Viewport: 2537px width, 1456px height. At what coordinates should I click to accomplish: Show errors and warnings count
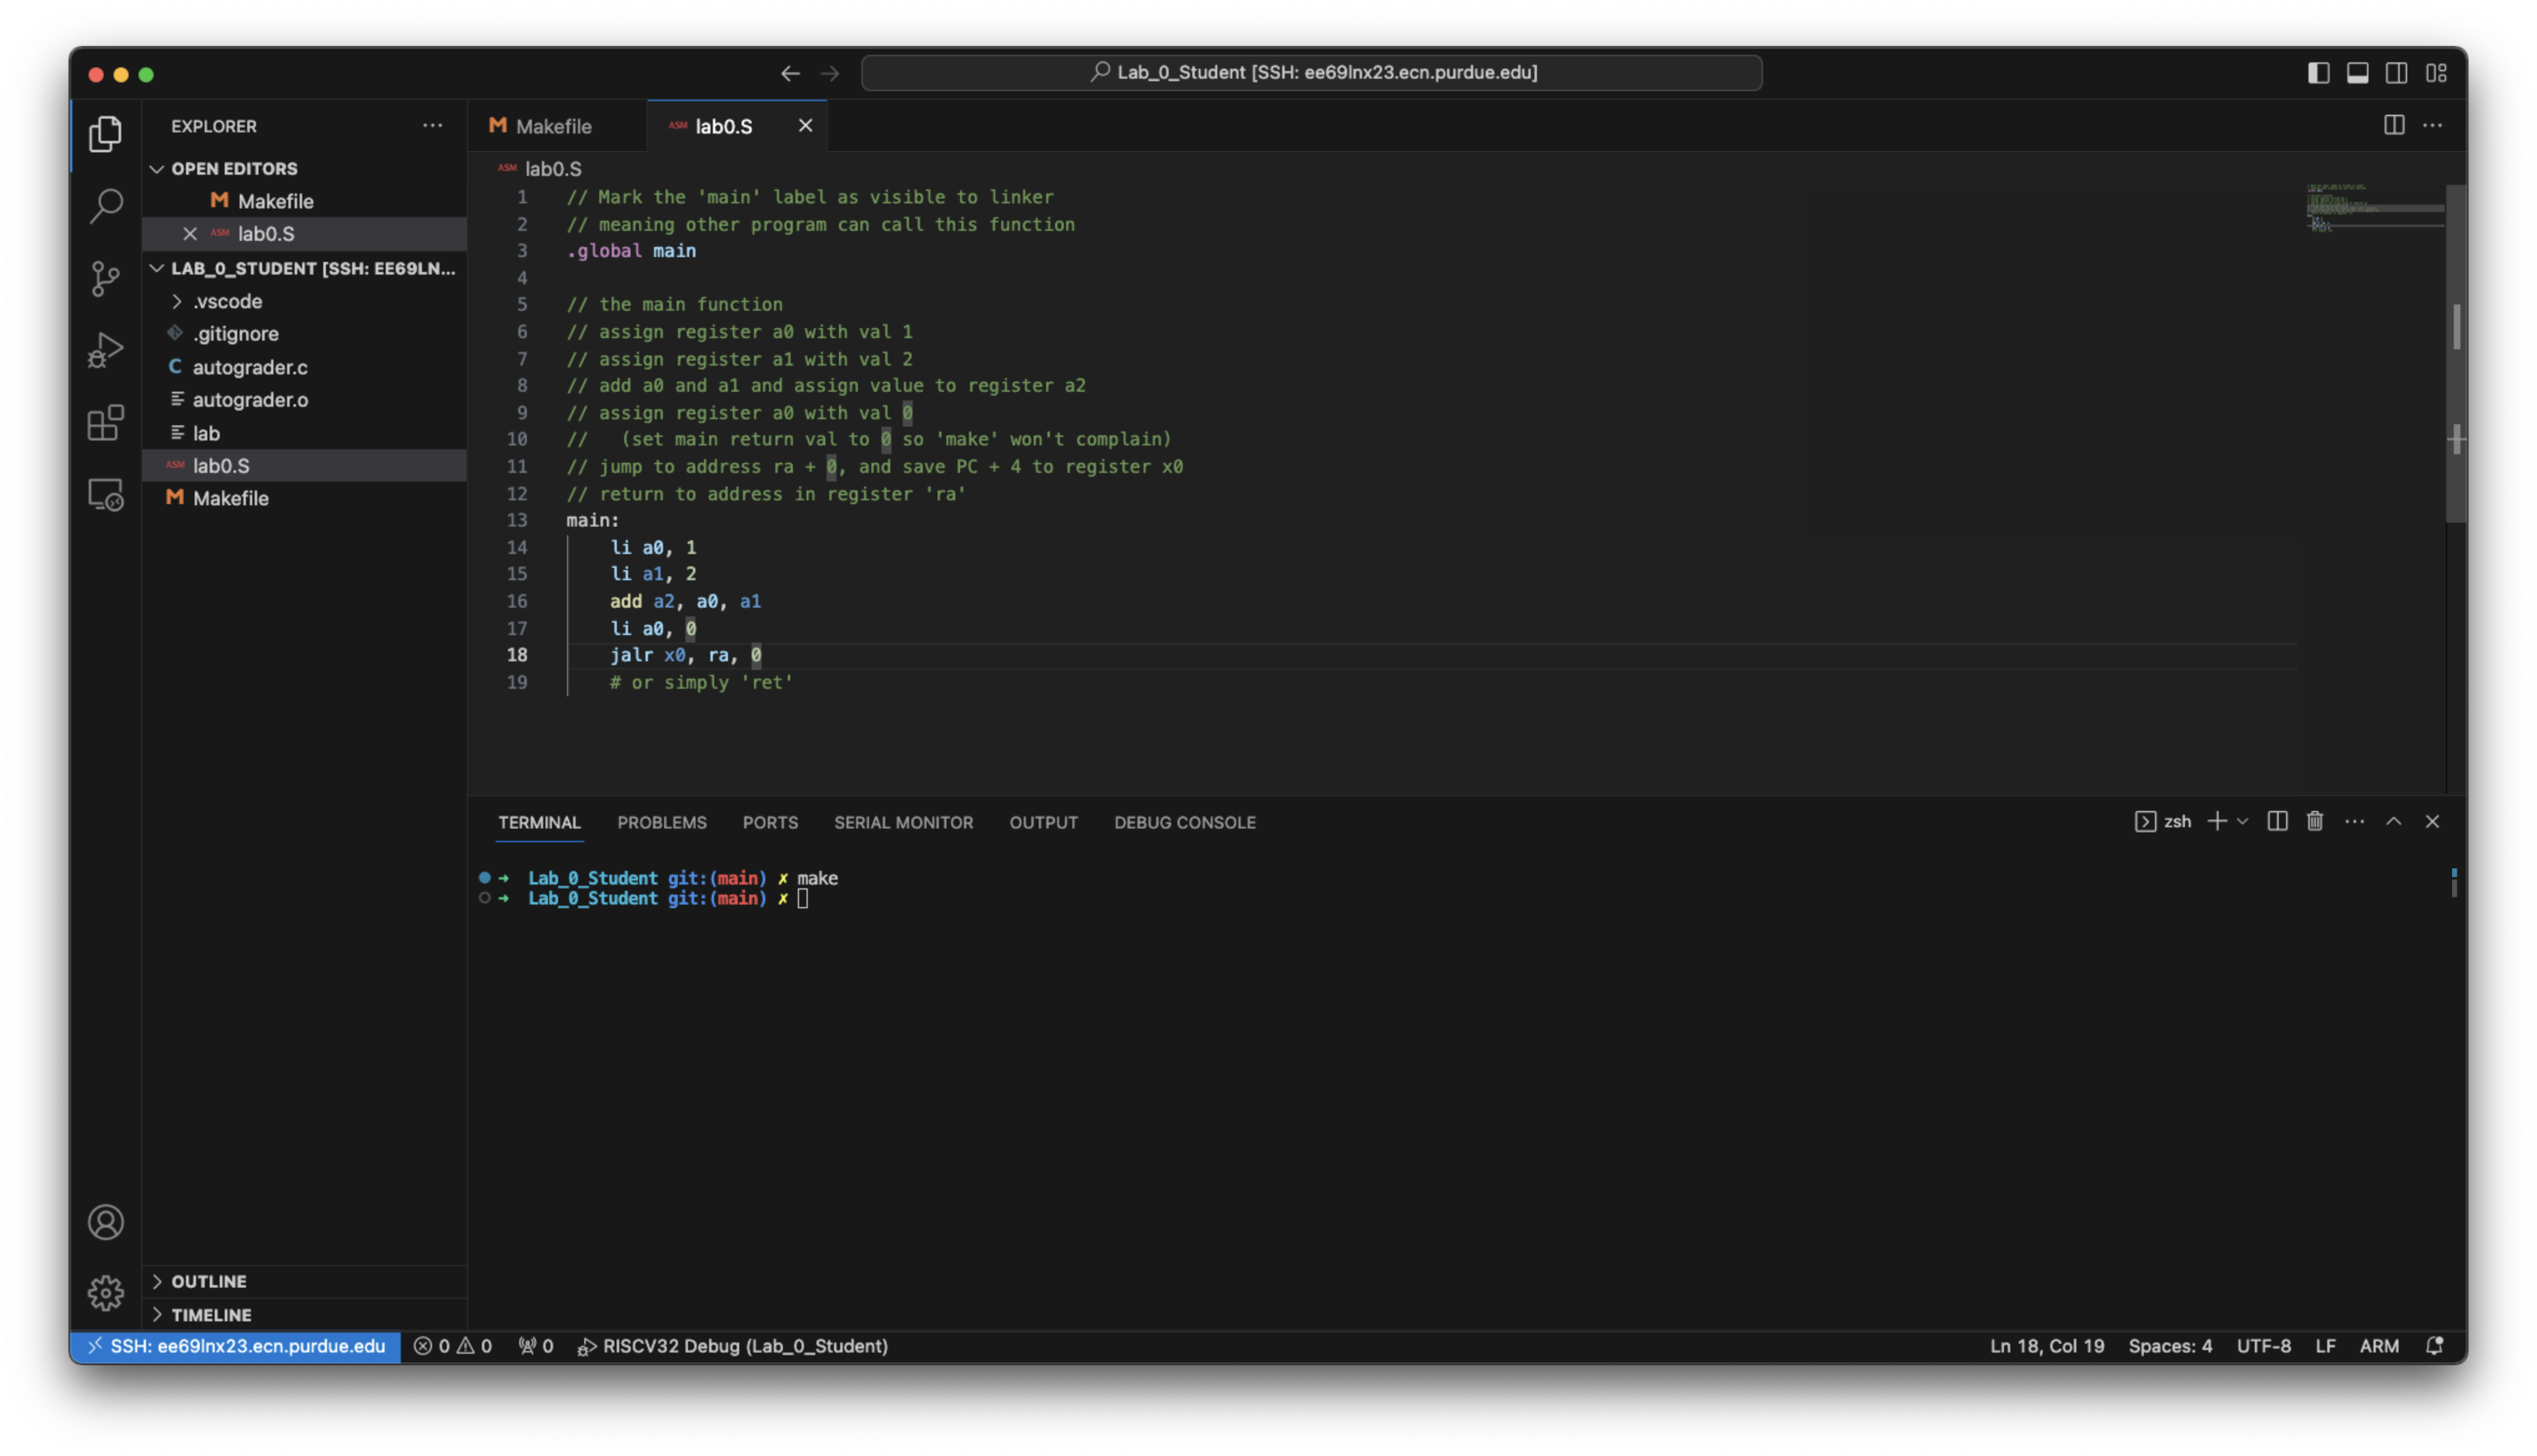point(452,1346)
